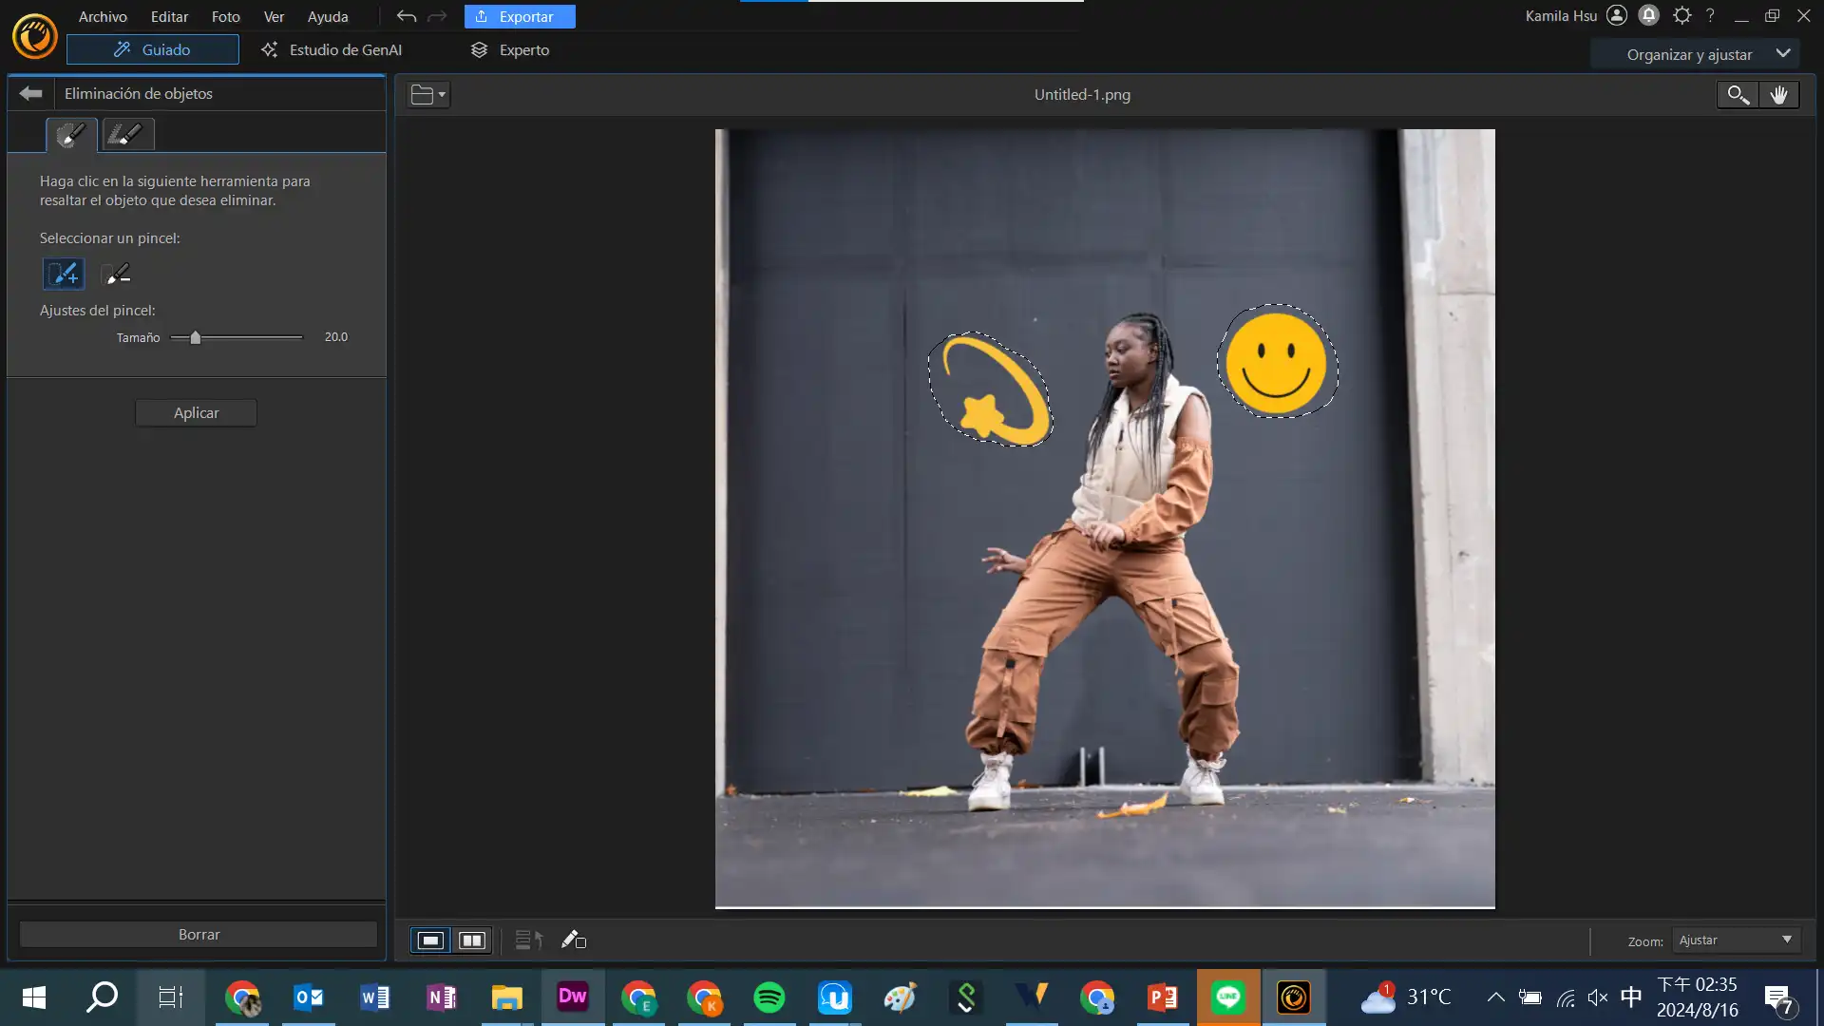
Task: Click the Aplicar button
Action: pyautogui.click(x=196, y=412)
